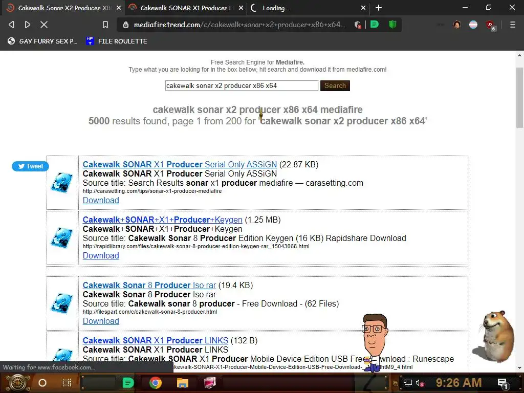The width and height of the screenshot is (524, 393).
Task: Click the scrollbar up arrow
Action: click(x=519, y=55)
